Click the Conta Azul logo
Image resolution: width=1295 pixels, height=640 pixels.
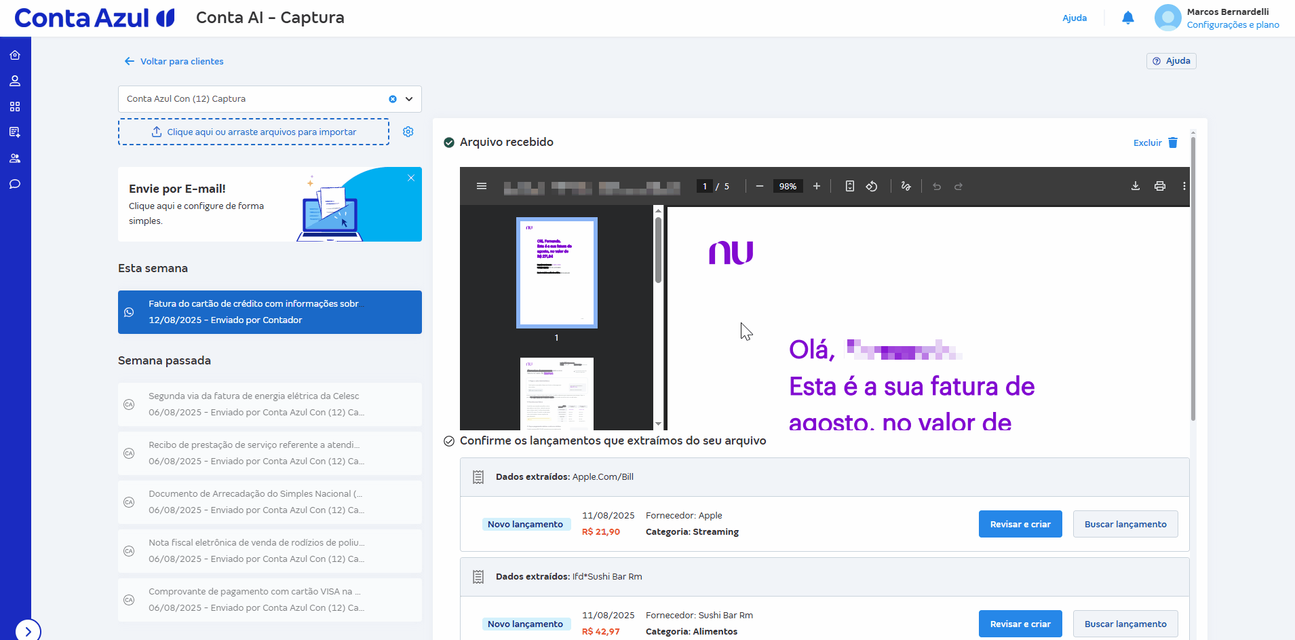point(94,18)
